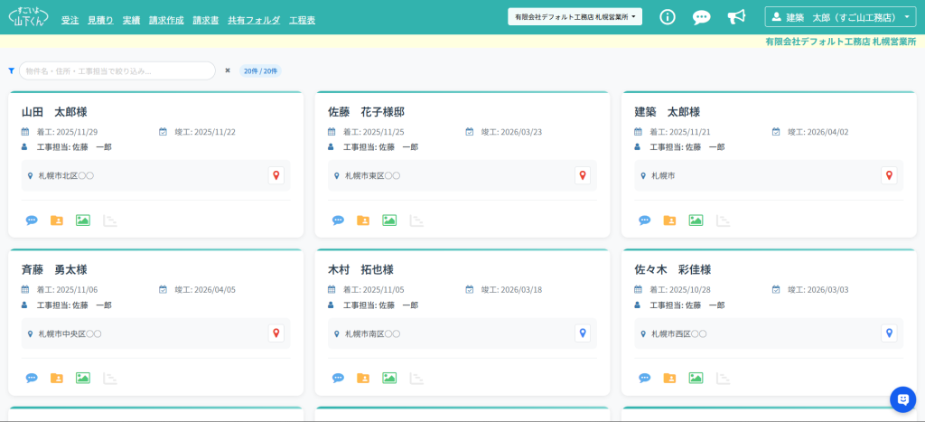Open chat icon on 山田 太郎様 card

32,220
